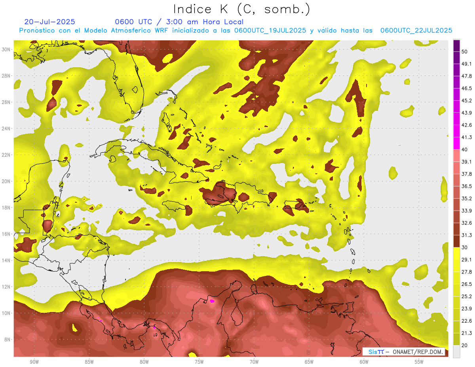475x367 pixels.
Task: Click the colorbar value 23.9
Action: (466, 309)
